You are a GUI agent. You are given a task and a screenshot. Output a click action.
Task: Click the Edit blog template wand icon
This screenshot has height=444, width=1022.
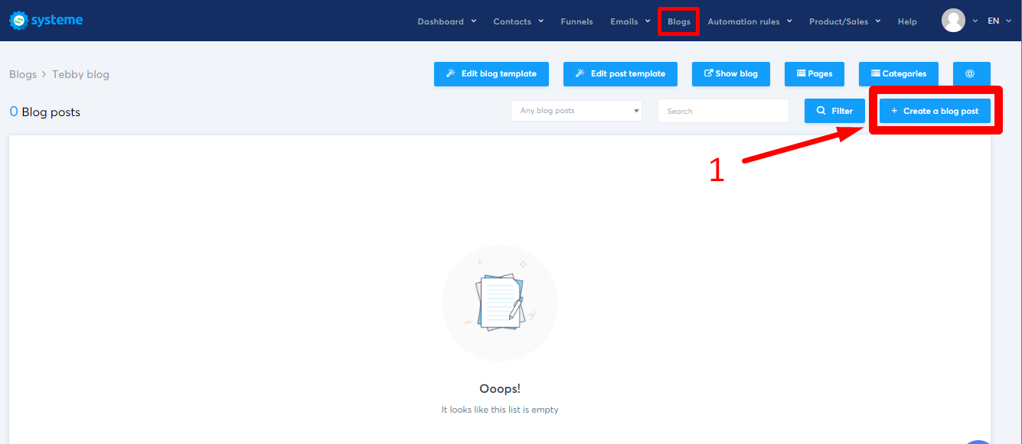coord(451,73)
